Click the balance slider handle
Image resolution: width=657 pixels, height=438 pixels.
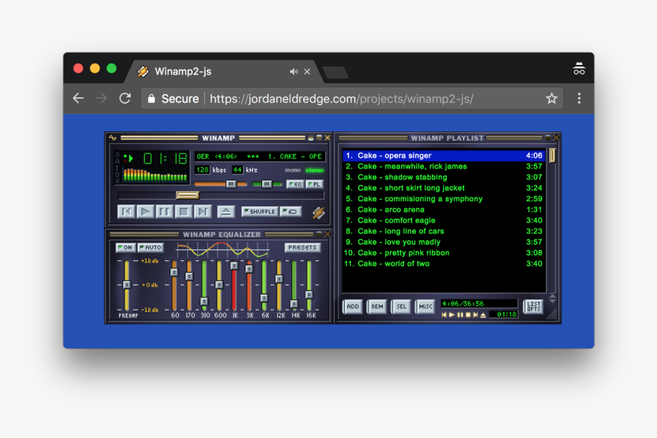point(267,184)
